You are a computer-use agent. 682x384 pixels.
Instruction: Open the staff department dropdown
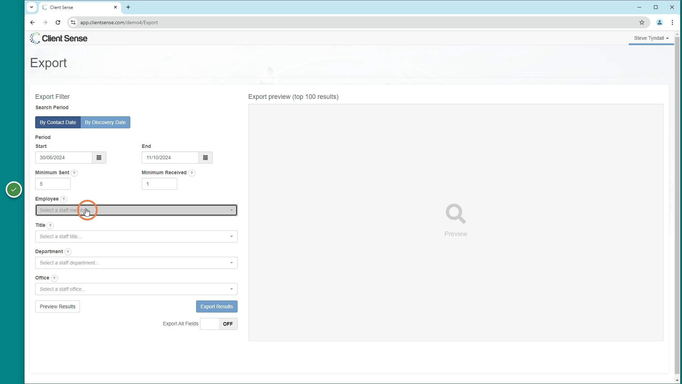[x=136, y=263]
